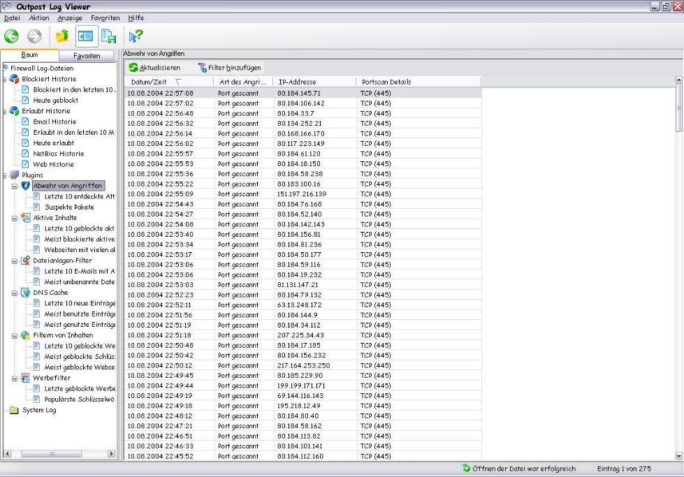Click the tree pane horizontal scrollbar right arrow
This screenshot has height=477, width=684.
[x=112, y=454]
